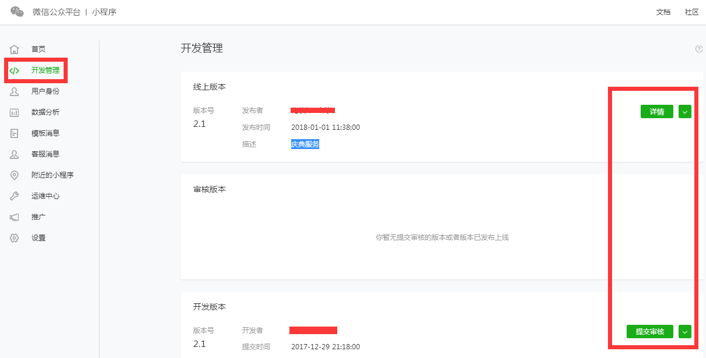Click 微信公众平台 header title

pos(57,12)
